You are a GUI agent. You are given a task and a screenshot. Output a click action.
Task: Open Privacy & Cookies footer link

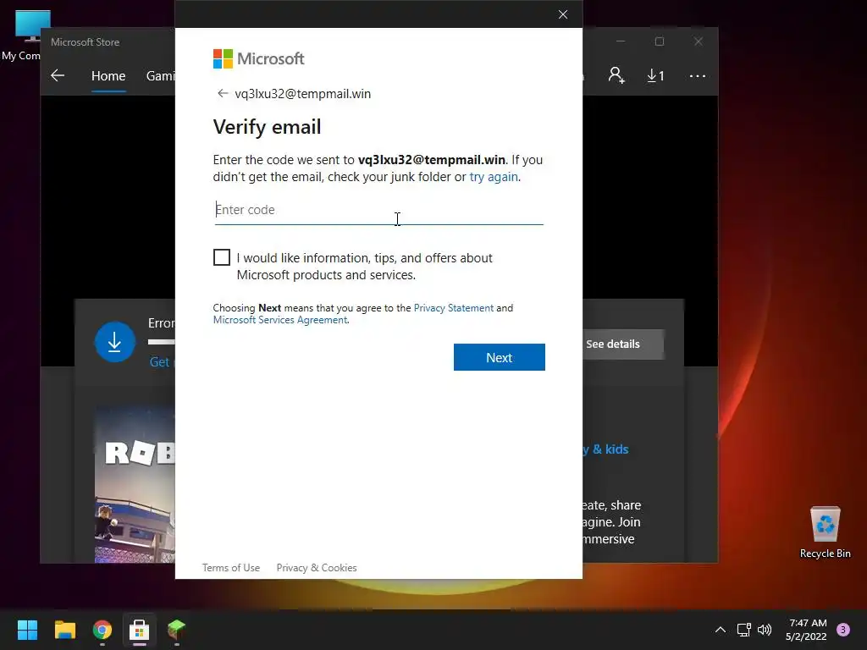click(x=317, y=568)
